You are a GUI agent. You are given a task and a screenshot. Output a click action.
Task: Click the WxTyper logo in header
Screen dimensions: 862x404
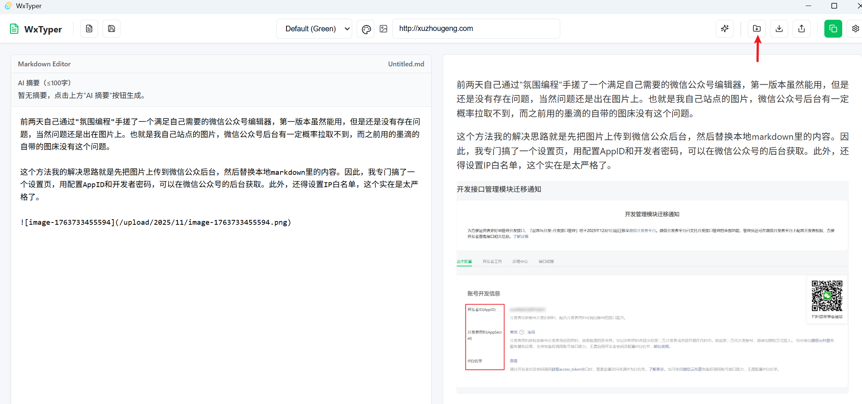point(36,29)
